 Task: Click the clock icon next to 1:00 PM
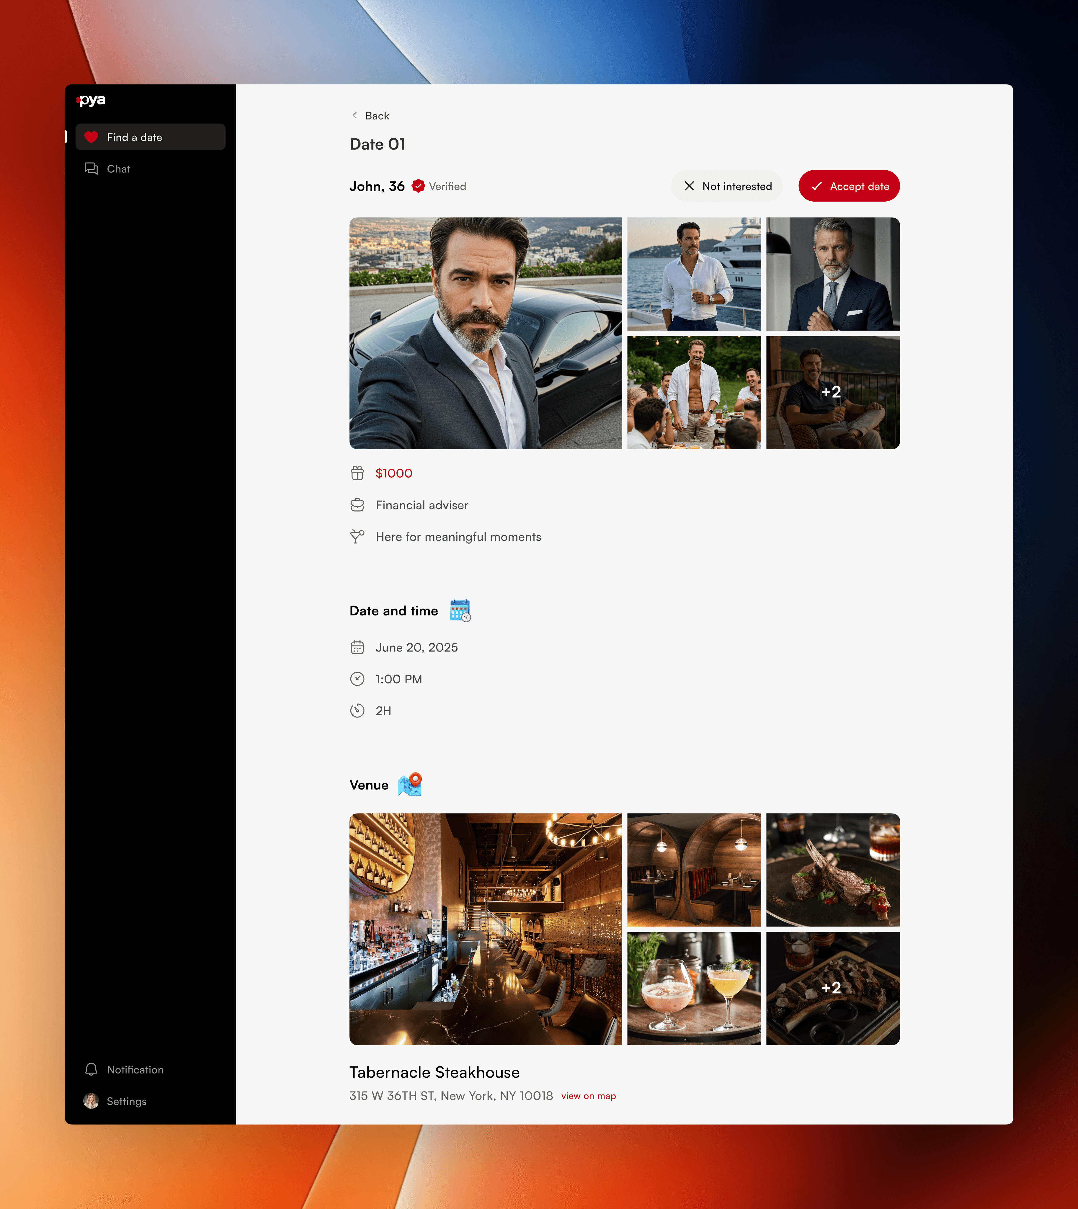357,679
